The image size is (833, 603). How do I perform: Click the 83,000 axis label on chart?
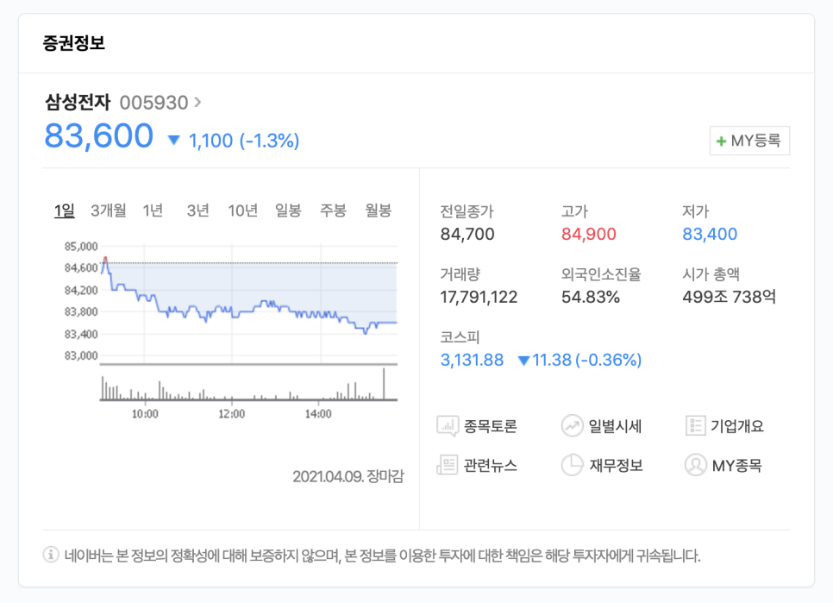(81, 355)
